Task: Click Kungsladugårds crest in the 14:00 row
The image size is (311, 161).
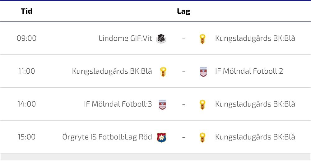Action: [202, 104]
